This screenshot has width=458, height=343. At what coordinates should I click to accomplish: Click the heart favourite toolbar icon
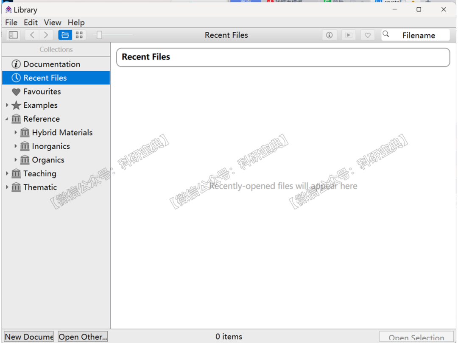point(368,35)
